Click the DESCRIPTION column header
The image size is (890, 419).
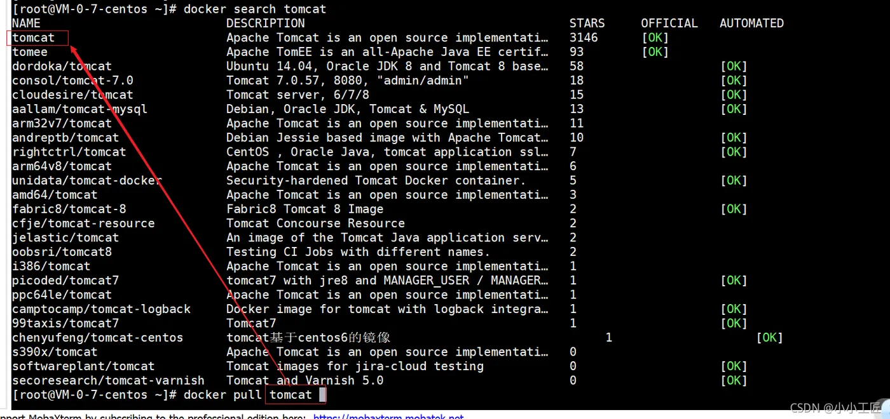point(265,23)
